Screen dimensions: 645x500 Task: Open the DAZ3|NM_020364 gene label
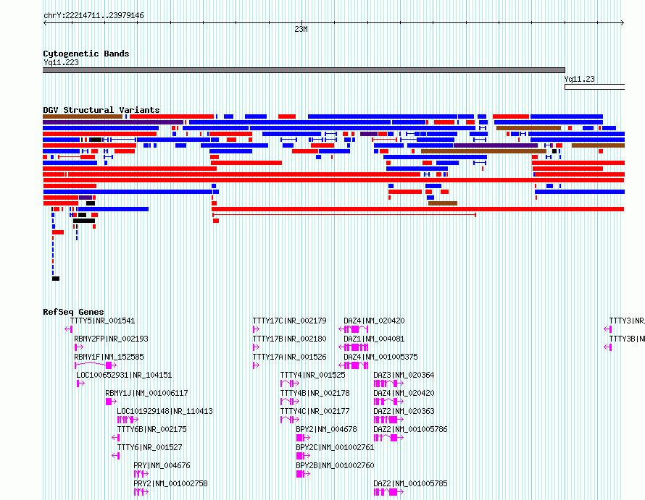point(404,375)
